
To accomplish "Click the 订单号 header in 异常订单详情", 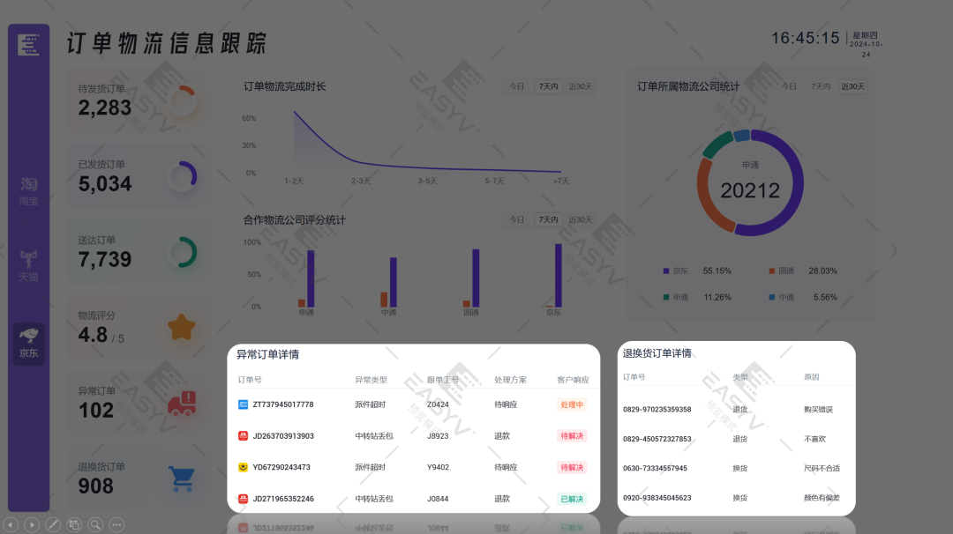I will point(250,380).
